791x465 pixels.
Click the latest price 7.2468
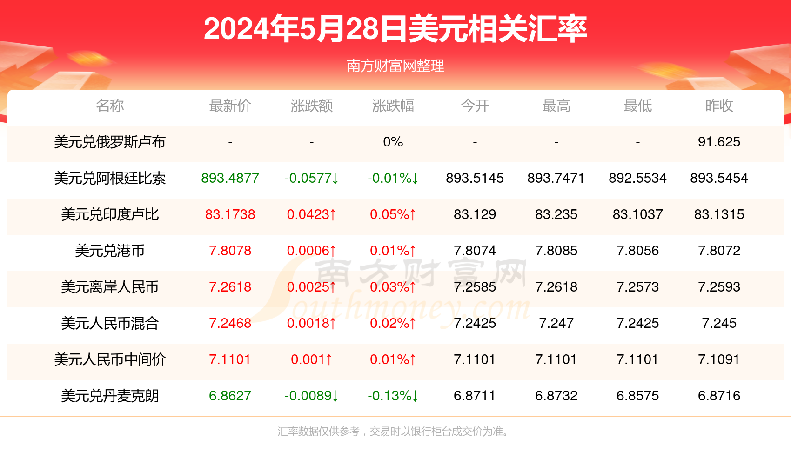[x=230, y=323]
